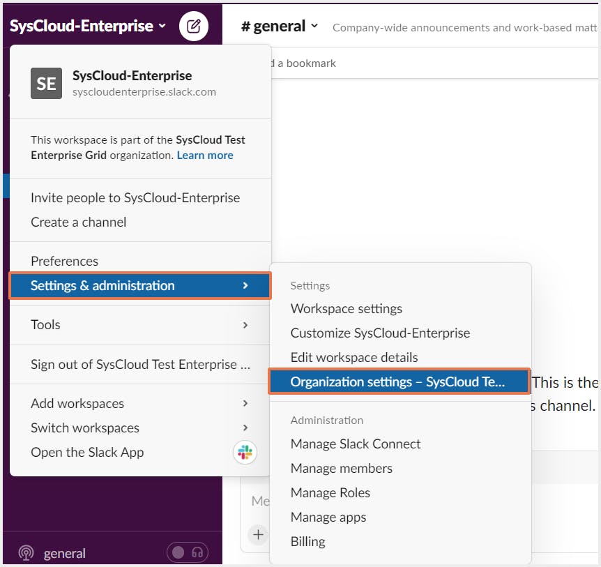
Task: Expand the Add workspaces submenu
Action: point(139,403)
